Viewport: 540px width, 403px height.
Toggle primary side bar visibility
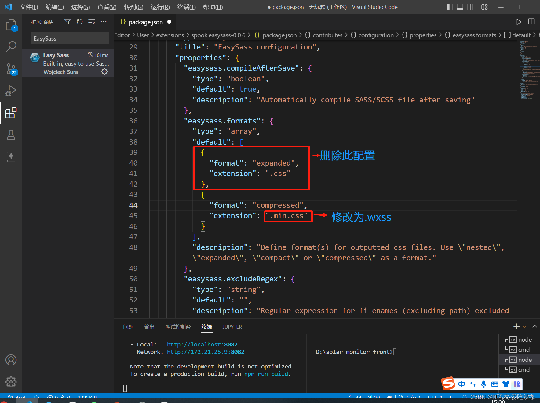(450, 7)
